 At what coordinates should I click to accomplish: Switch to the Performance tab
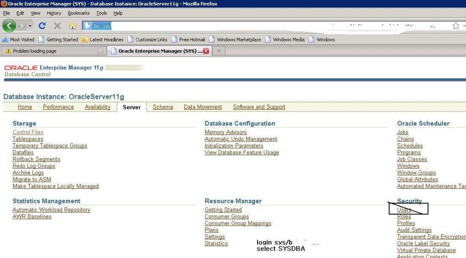(x=58, y=107)
